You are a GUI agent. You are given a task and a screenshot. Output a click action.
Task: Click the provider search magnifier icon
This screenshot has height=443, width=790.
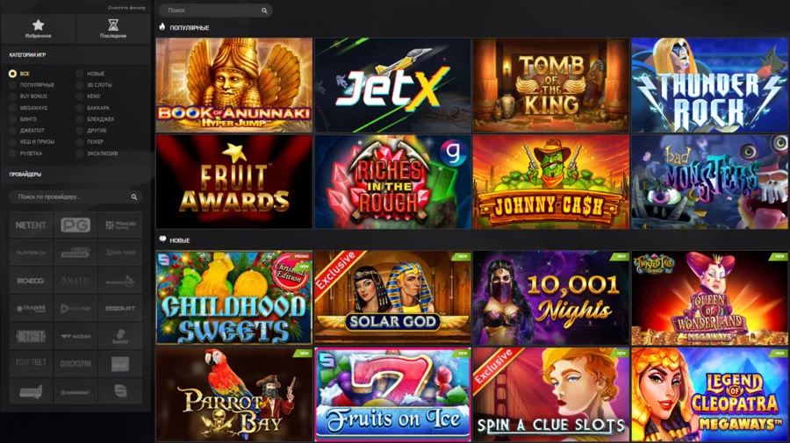tap(134, 196)
